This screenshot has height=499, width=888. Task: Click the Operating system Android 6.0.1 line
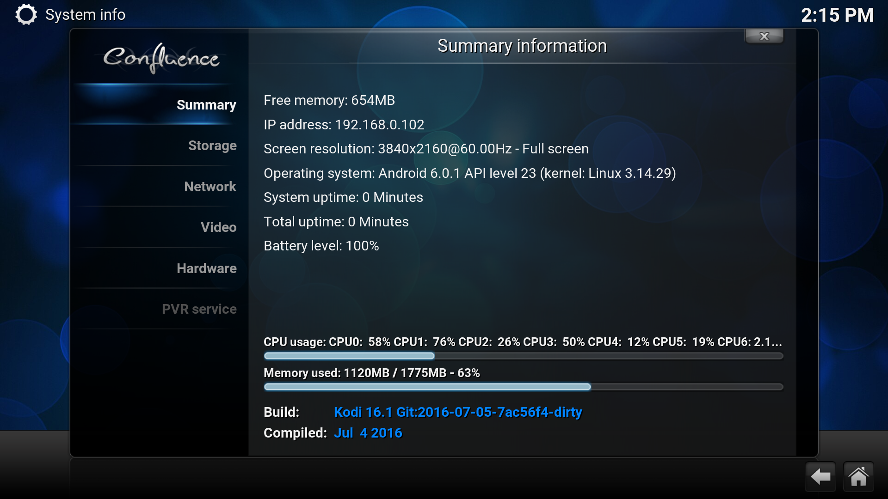[x=470, y=173]
